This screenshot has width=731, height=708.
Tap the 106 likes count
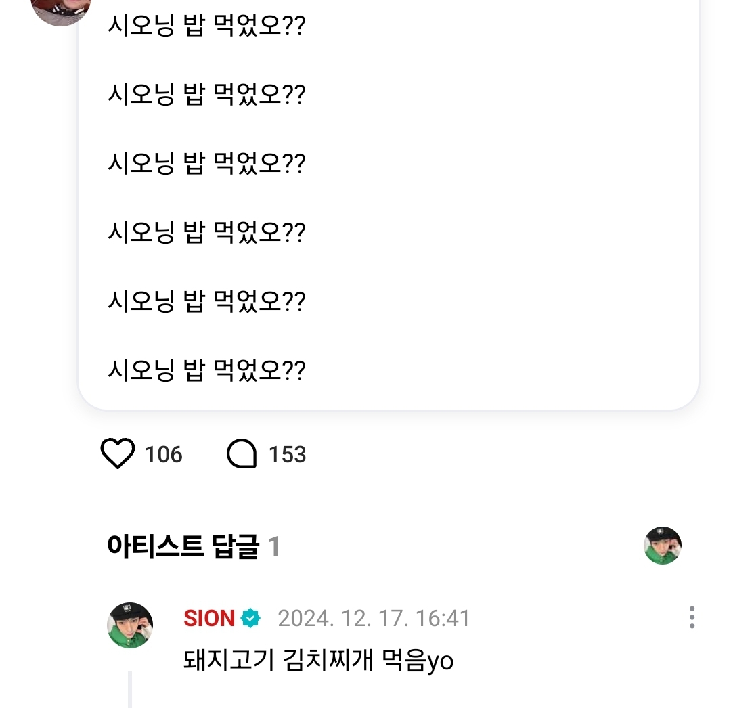pos(163,454)
